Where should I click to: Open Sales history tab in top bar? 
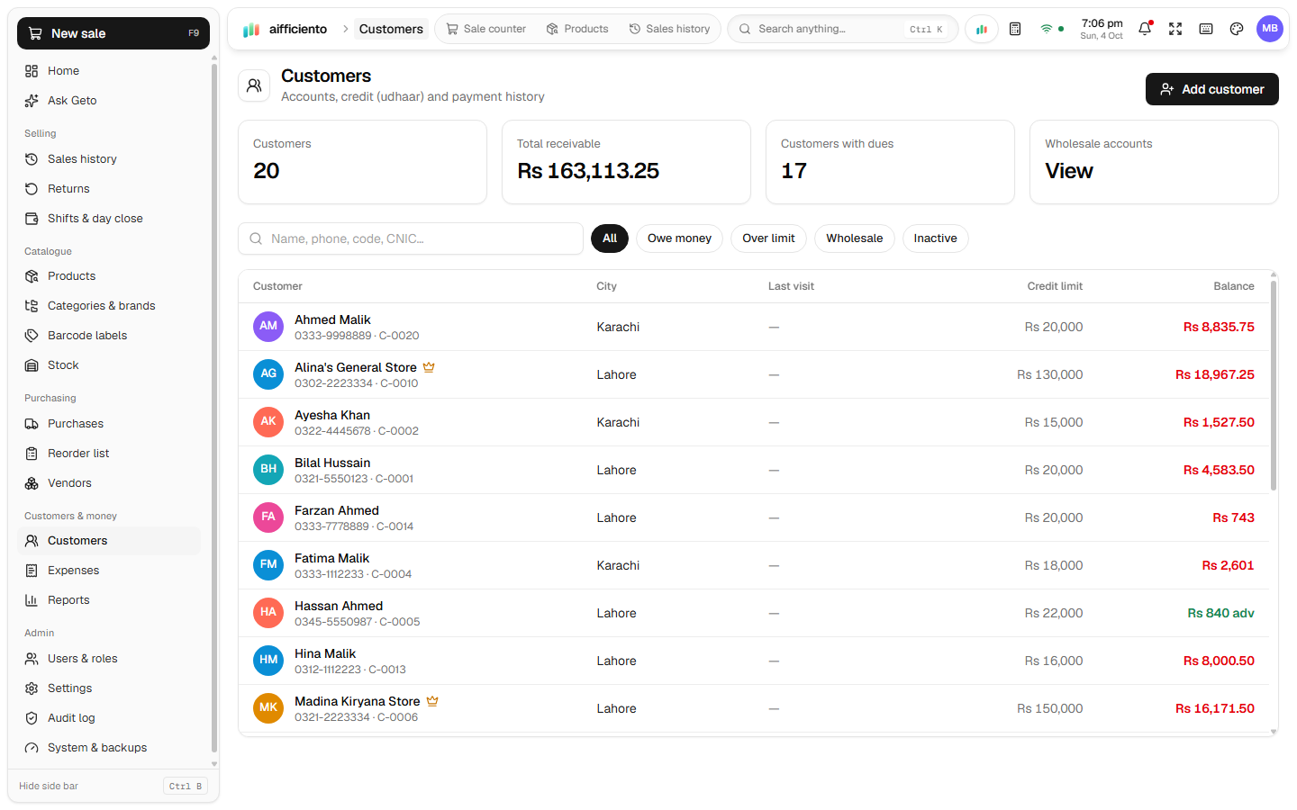(x=670, y=29)
